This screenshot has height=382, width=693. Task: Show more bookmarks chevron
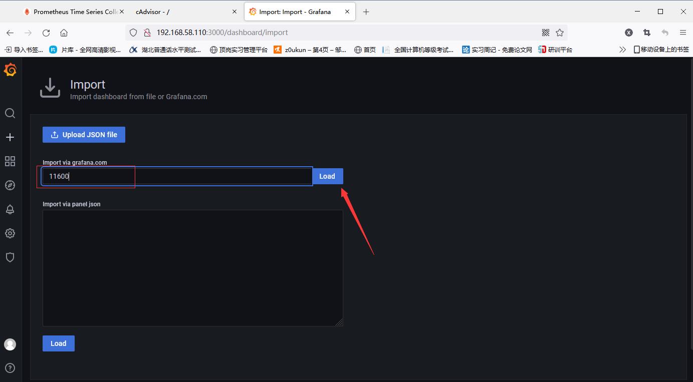[622, 50]
